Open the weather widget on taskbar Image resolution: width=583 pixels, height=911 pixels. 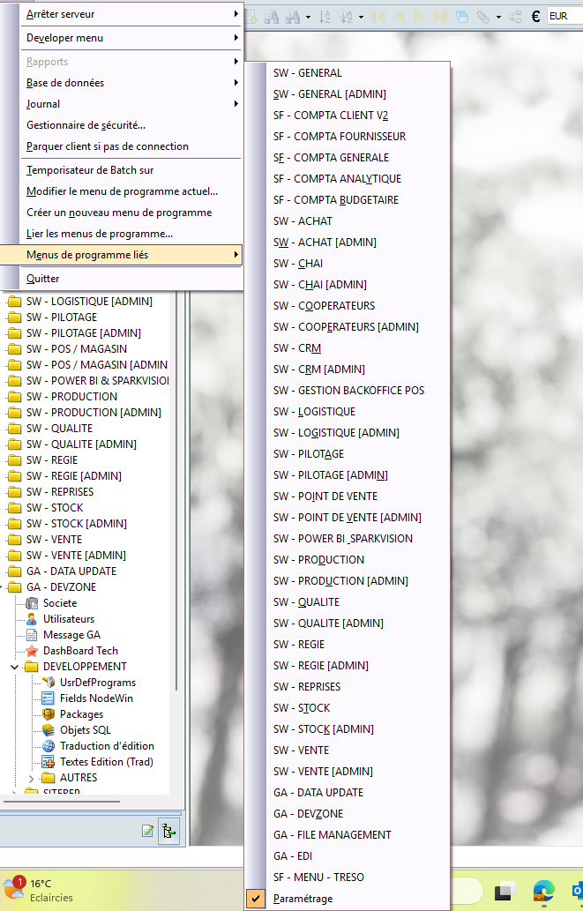41,889
